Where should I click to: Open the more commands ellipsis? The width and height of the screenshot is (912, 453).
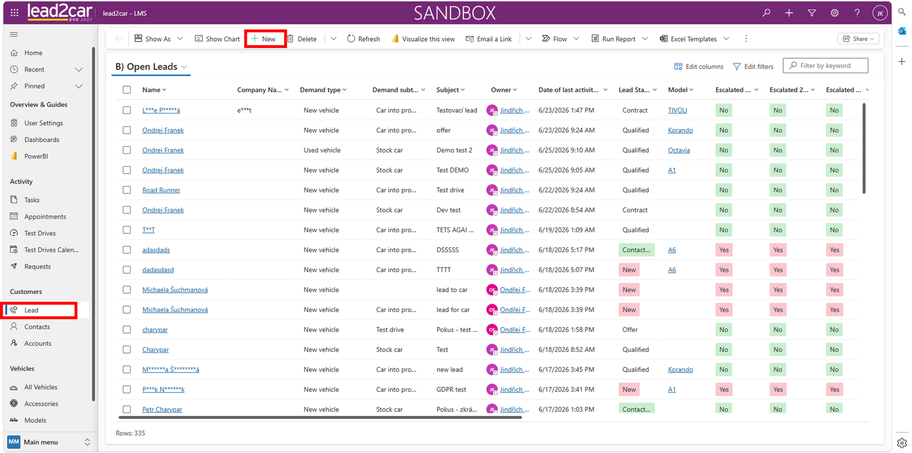(x=746, y=39)
